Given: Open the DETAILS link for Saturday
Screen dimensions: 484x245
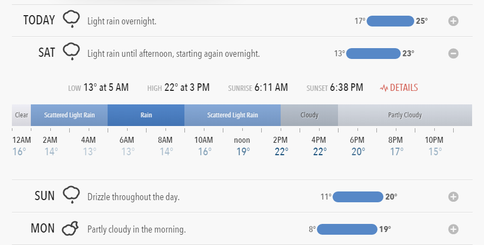Looking at the screenshot, I should (404, 88).
